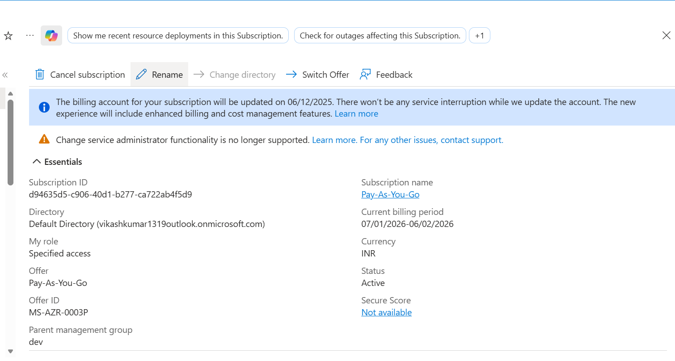The image size is (675, 361).
Task: Open the Pay-As-You-Go subscription name link
Action: tap(390, 194)
